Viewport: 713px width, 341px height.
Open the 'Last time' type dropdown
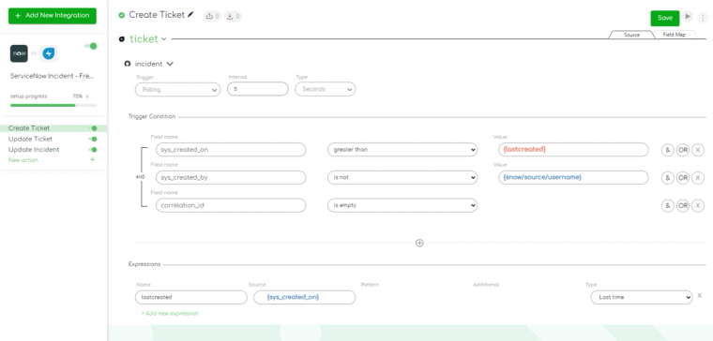coord(642,297)
